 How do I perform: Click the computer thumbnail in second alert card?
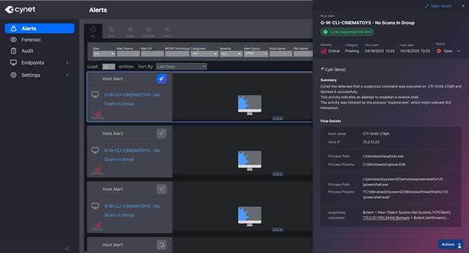250,161
